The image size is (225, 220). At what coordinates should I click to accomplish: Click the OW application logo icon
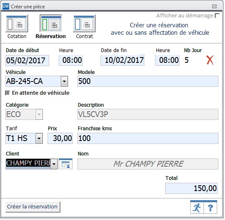tap(6, 7)
